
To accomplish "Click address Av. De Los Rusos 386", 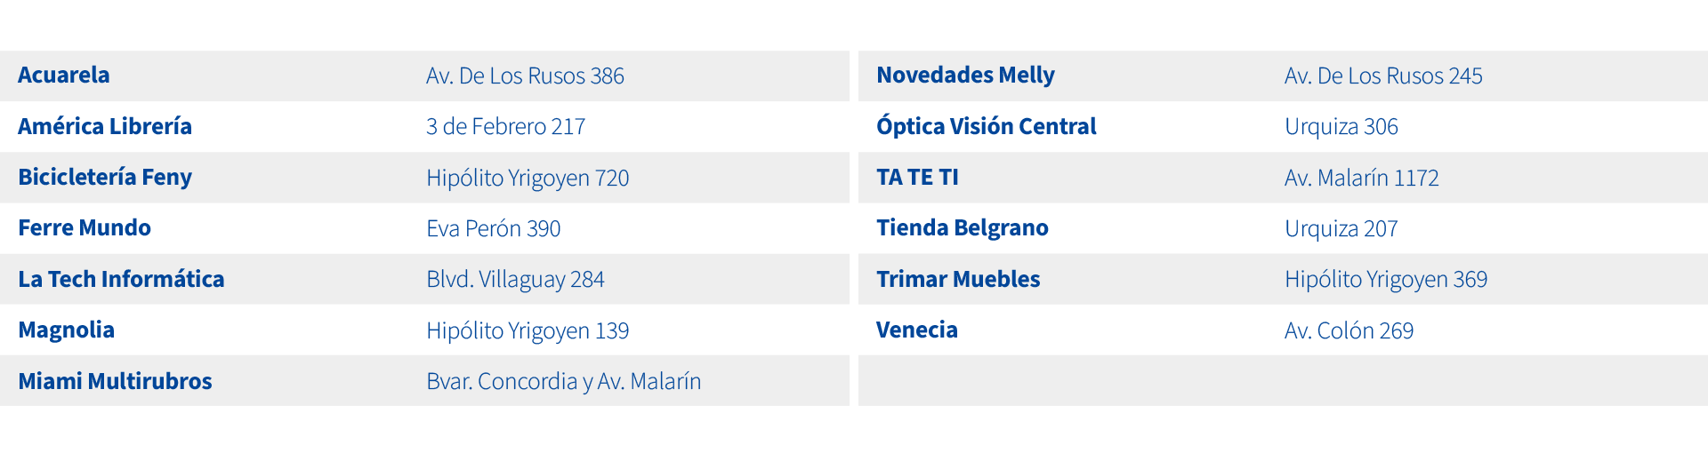I will click(525, 75).
